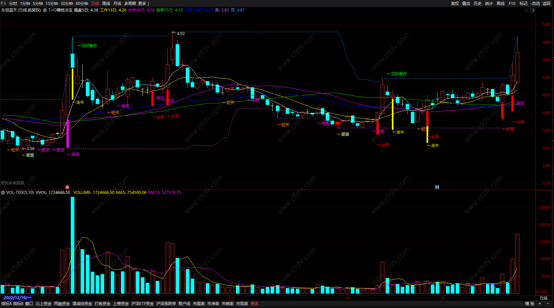Switch to 月线 monthly chart
The height and width of the screenshot is (308, 554).
pos(117,4)
